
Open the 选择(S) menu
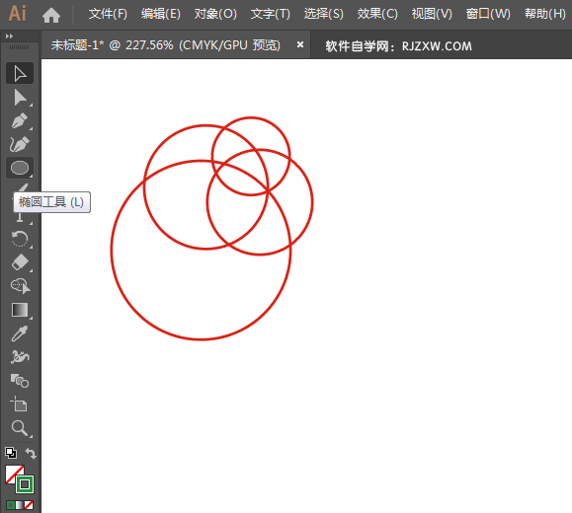point(324,14)
